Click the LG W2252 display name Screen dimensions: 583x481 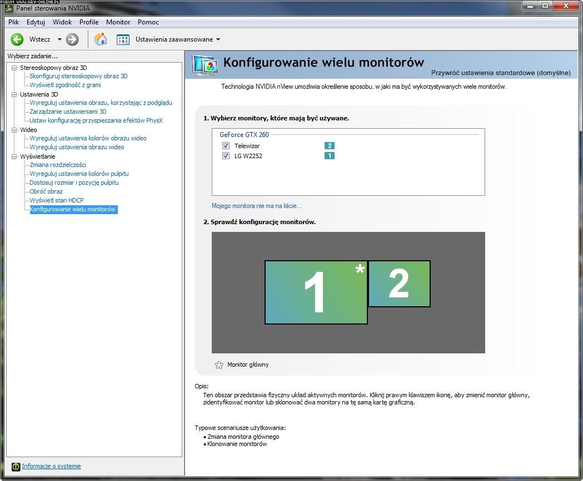[x=248, y=156]
